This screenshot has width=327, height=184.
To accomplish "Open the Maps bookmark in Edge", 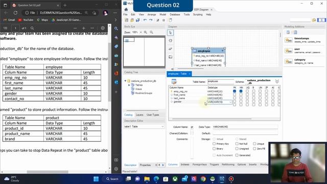I will 42,20.
